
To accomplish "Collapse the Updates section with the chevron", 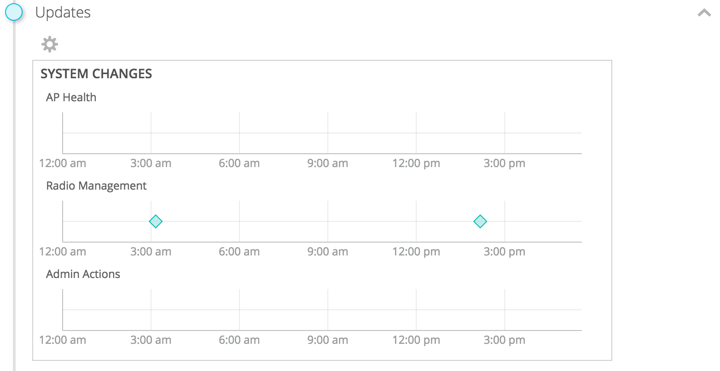I will coord(704,13).
